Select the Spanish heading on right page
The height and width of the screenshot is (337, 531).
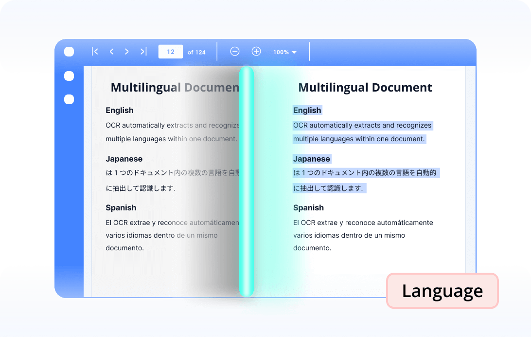click(308, 207)
